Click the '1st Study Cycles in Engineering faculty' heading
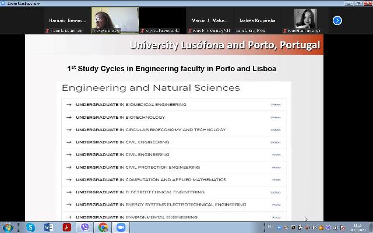The width and height of the screenshot is (373, 233). tap(171, 69)
